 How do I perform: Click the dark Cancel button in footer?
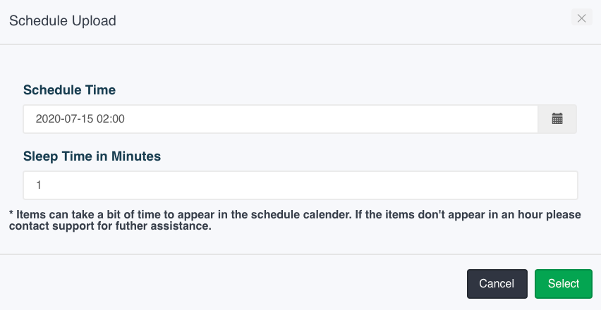point(497,284)
